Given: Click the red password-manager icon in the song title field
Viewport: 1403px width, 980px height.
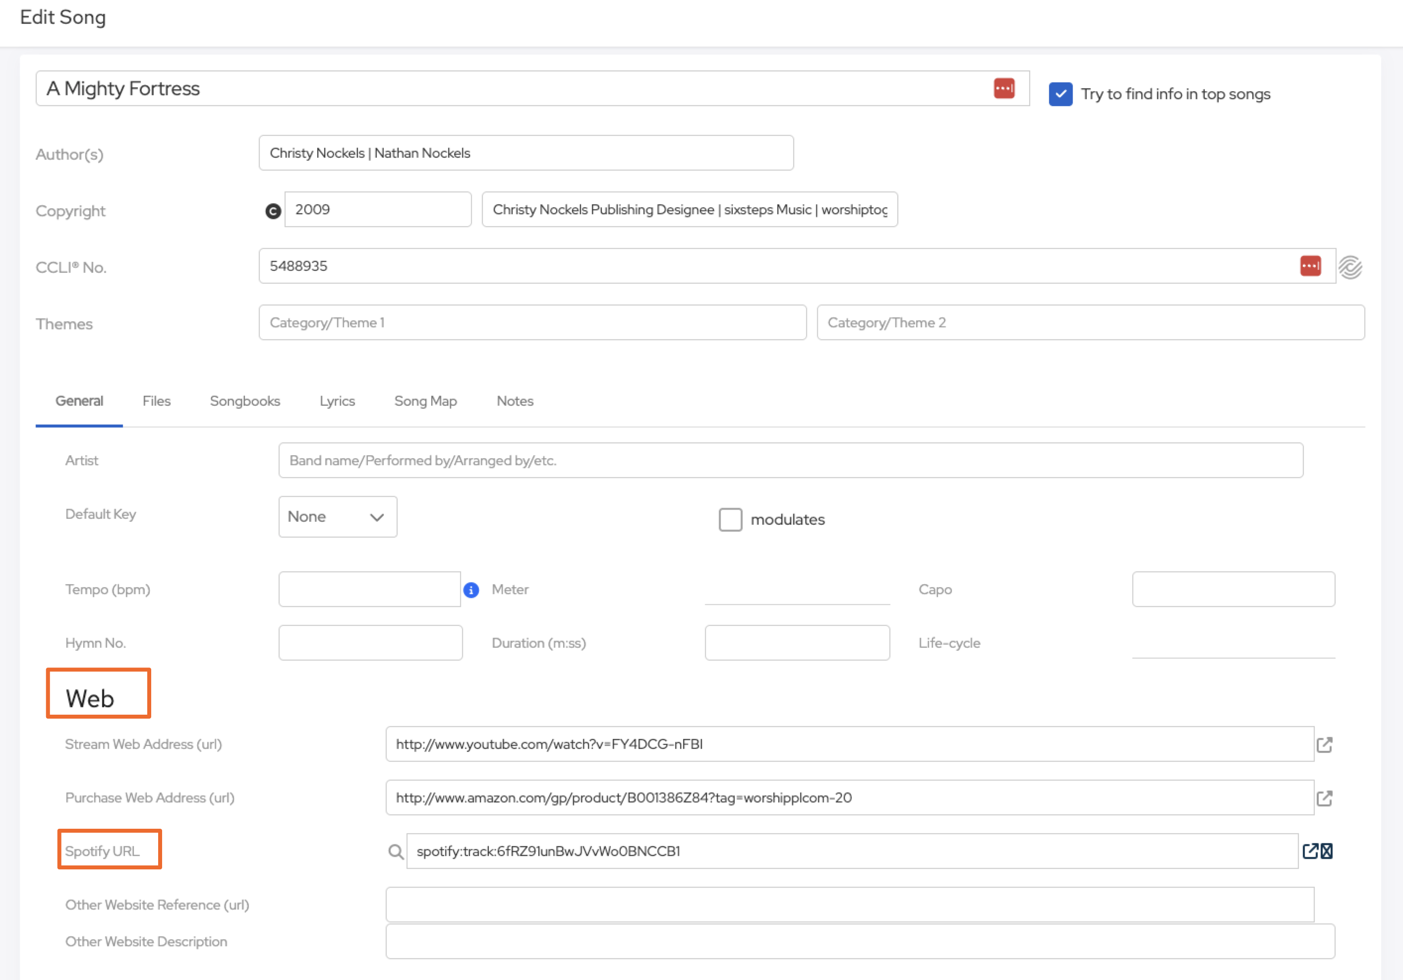Looking at the screenshot, I should pos(1004,88).
